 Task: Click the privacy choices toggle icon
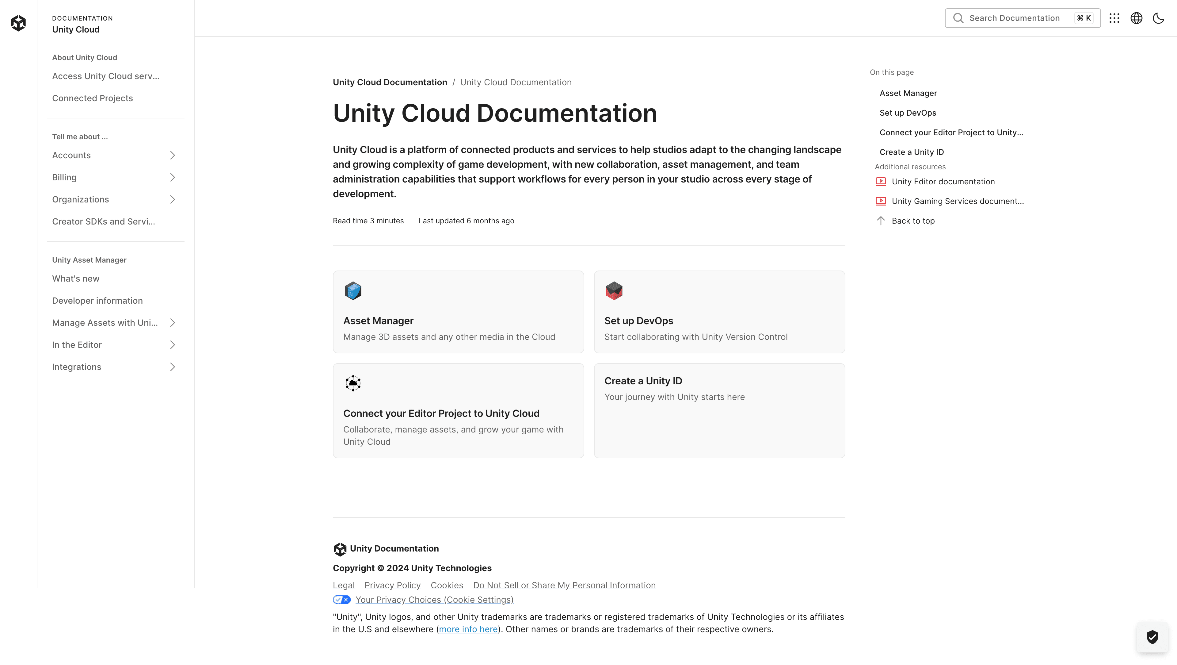[341, 600]
